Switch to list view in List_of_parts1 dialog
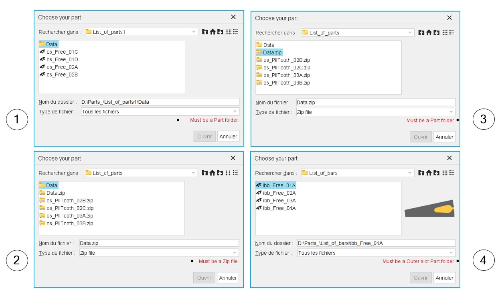Image resolution: width=502 pixels, height=294 pixels. 229,32
